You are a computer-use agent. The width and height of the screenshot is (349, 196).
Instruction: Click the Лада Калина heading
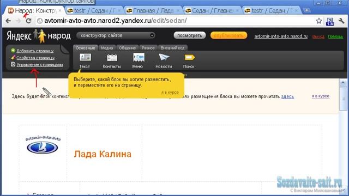[x=103, y=154]
